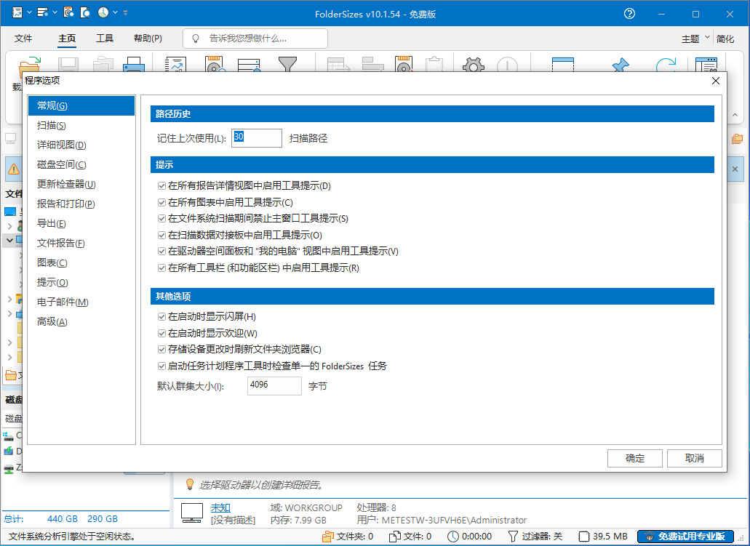Image resolution: width=750 pixels, height=546 pixels.
Task: Toggle 在文件系统扫描期间禁止主窗口工具提示(S)
Action: (x=161, y=219)
